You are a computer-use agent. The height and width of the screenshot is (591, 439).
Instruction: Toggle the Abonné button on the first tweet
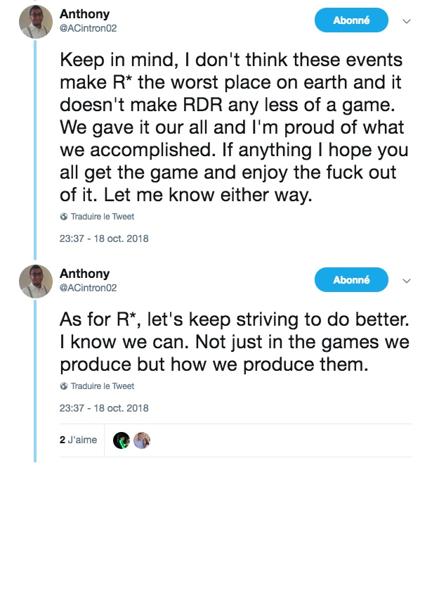(351, 20)
